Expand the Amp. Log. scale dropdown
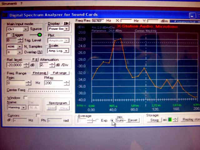This screenshot has width=200, height=150. click(66, 51)
